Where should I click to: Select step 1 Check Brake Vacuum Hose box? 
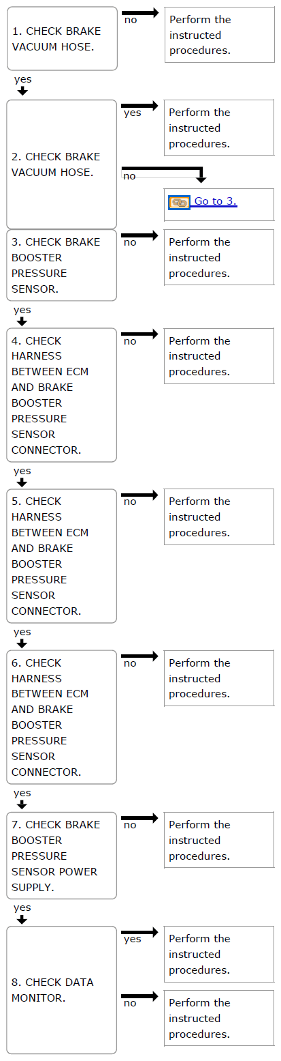coord(62,39)
